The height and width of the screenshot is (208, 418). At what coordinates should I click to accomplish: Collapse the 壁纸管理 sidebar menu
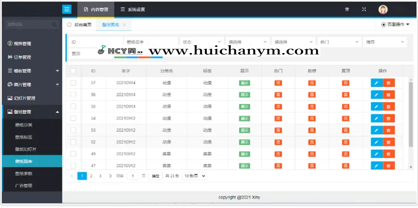click(32, 112)
